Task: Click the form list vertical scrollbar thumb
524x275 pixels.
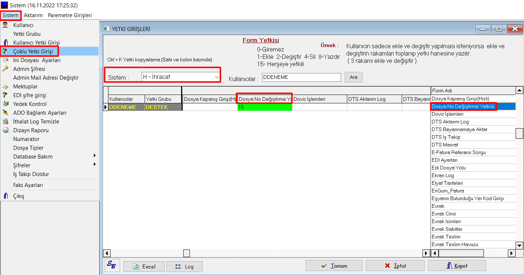Action: (519, 134)
